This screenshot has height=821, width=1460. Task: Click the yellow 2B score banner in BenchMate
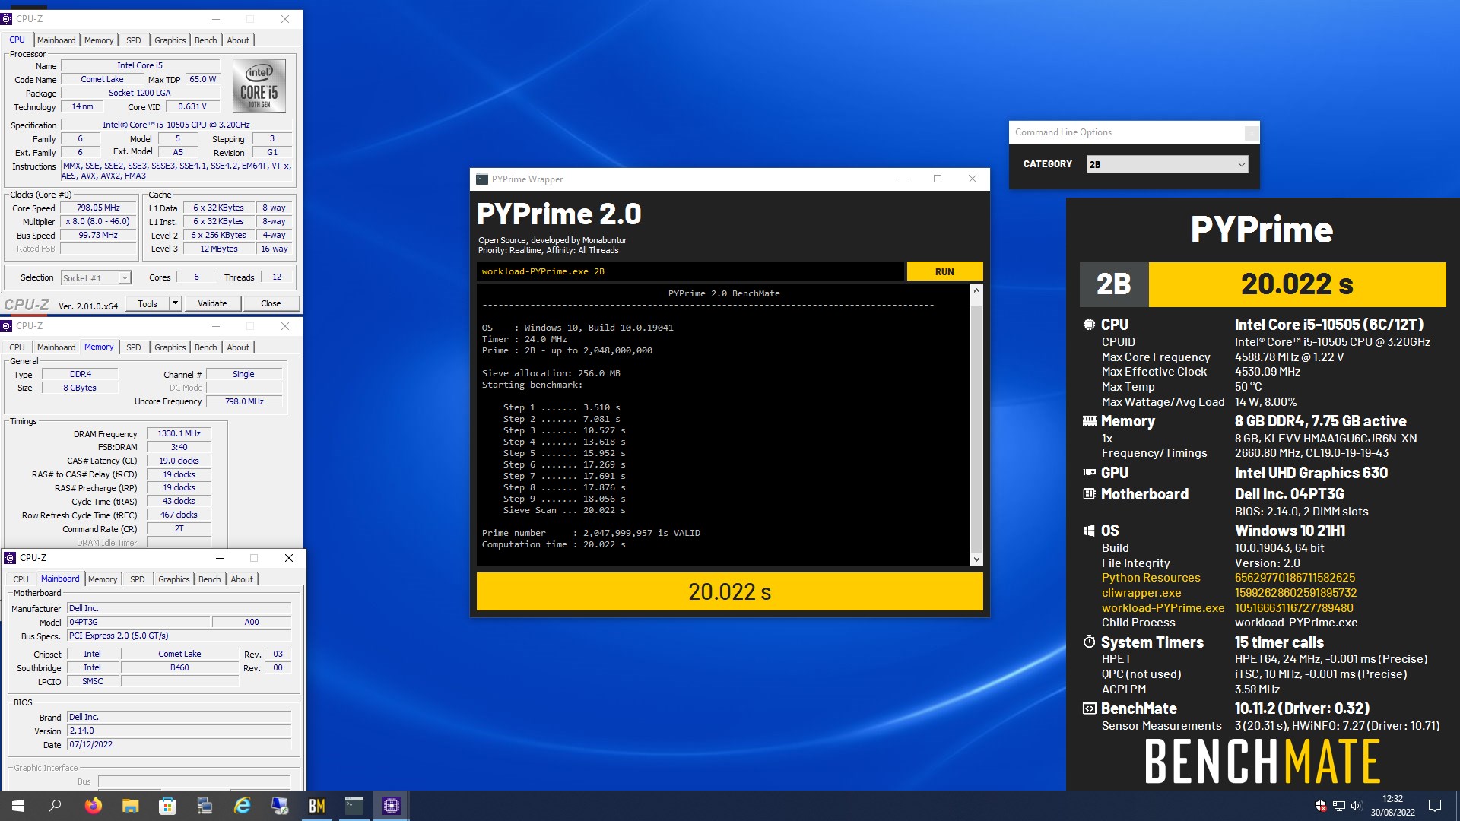[1263, 284]
